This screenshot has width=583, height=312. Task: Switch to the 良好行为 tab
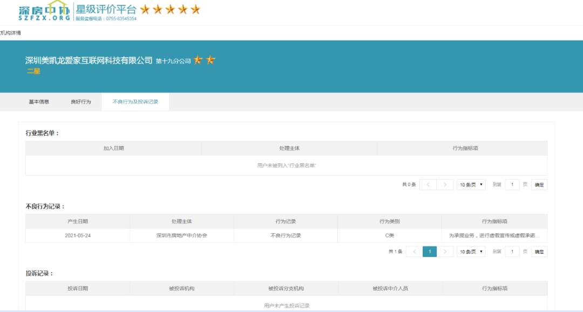[81, 101]
